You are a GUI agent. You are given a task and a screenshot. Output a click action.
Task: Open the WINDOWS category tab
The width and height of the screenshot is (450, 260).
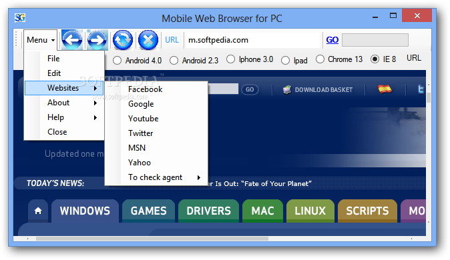coord(85,211)
